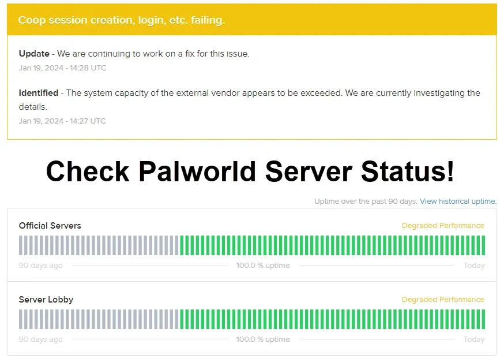Viewport: 504px width, 362px height.
Task: Click the Degraded Performance status for Server Lobby
Action: pyautogui.click(x=443, y=300)
